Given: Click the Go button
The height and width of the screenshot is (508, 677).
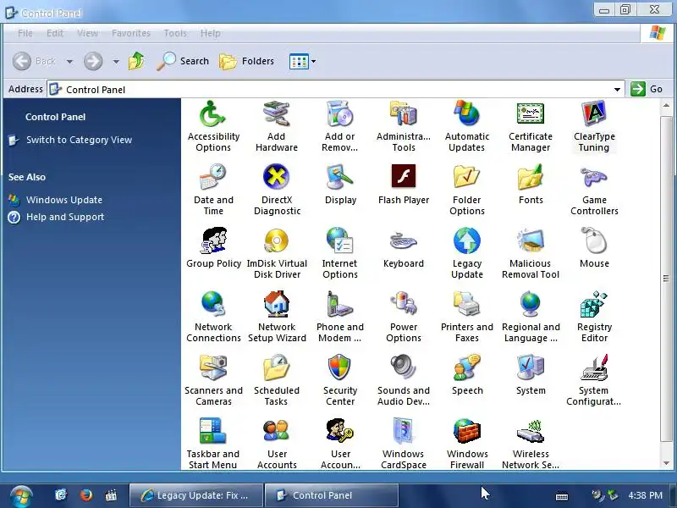Looking at the screenshot, I should coord(647,89).
